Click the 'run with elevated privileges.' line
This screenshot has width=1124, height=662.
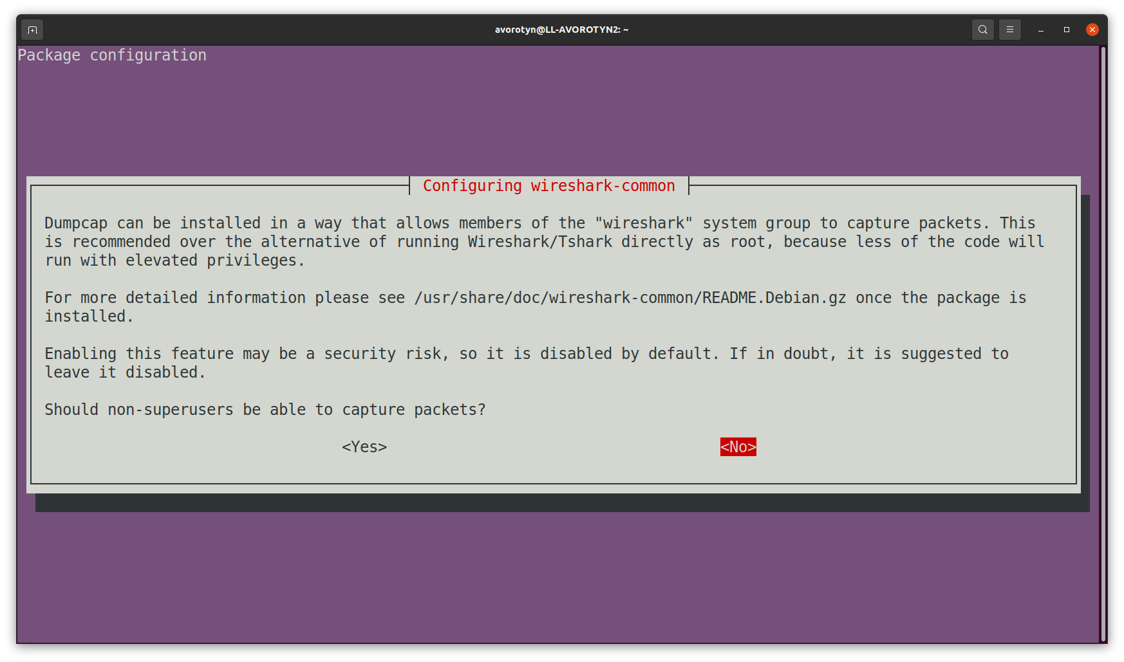[x=174, y=261]
